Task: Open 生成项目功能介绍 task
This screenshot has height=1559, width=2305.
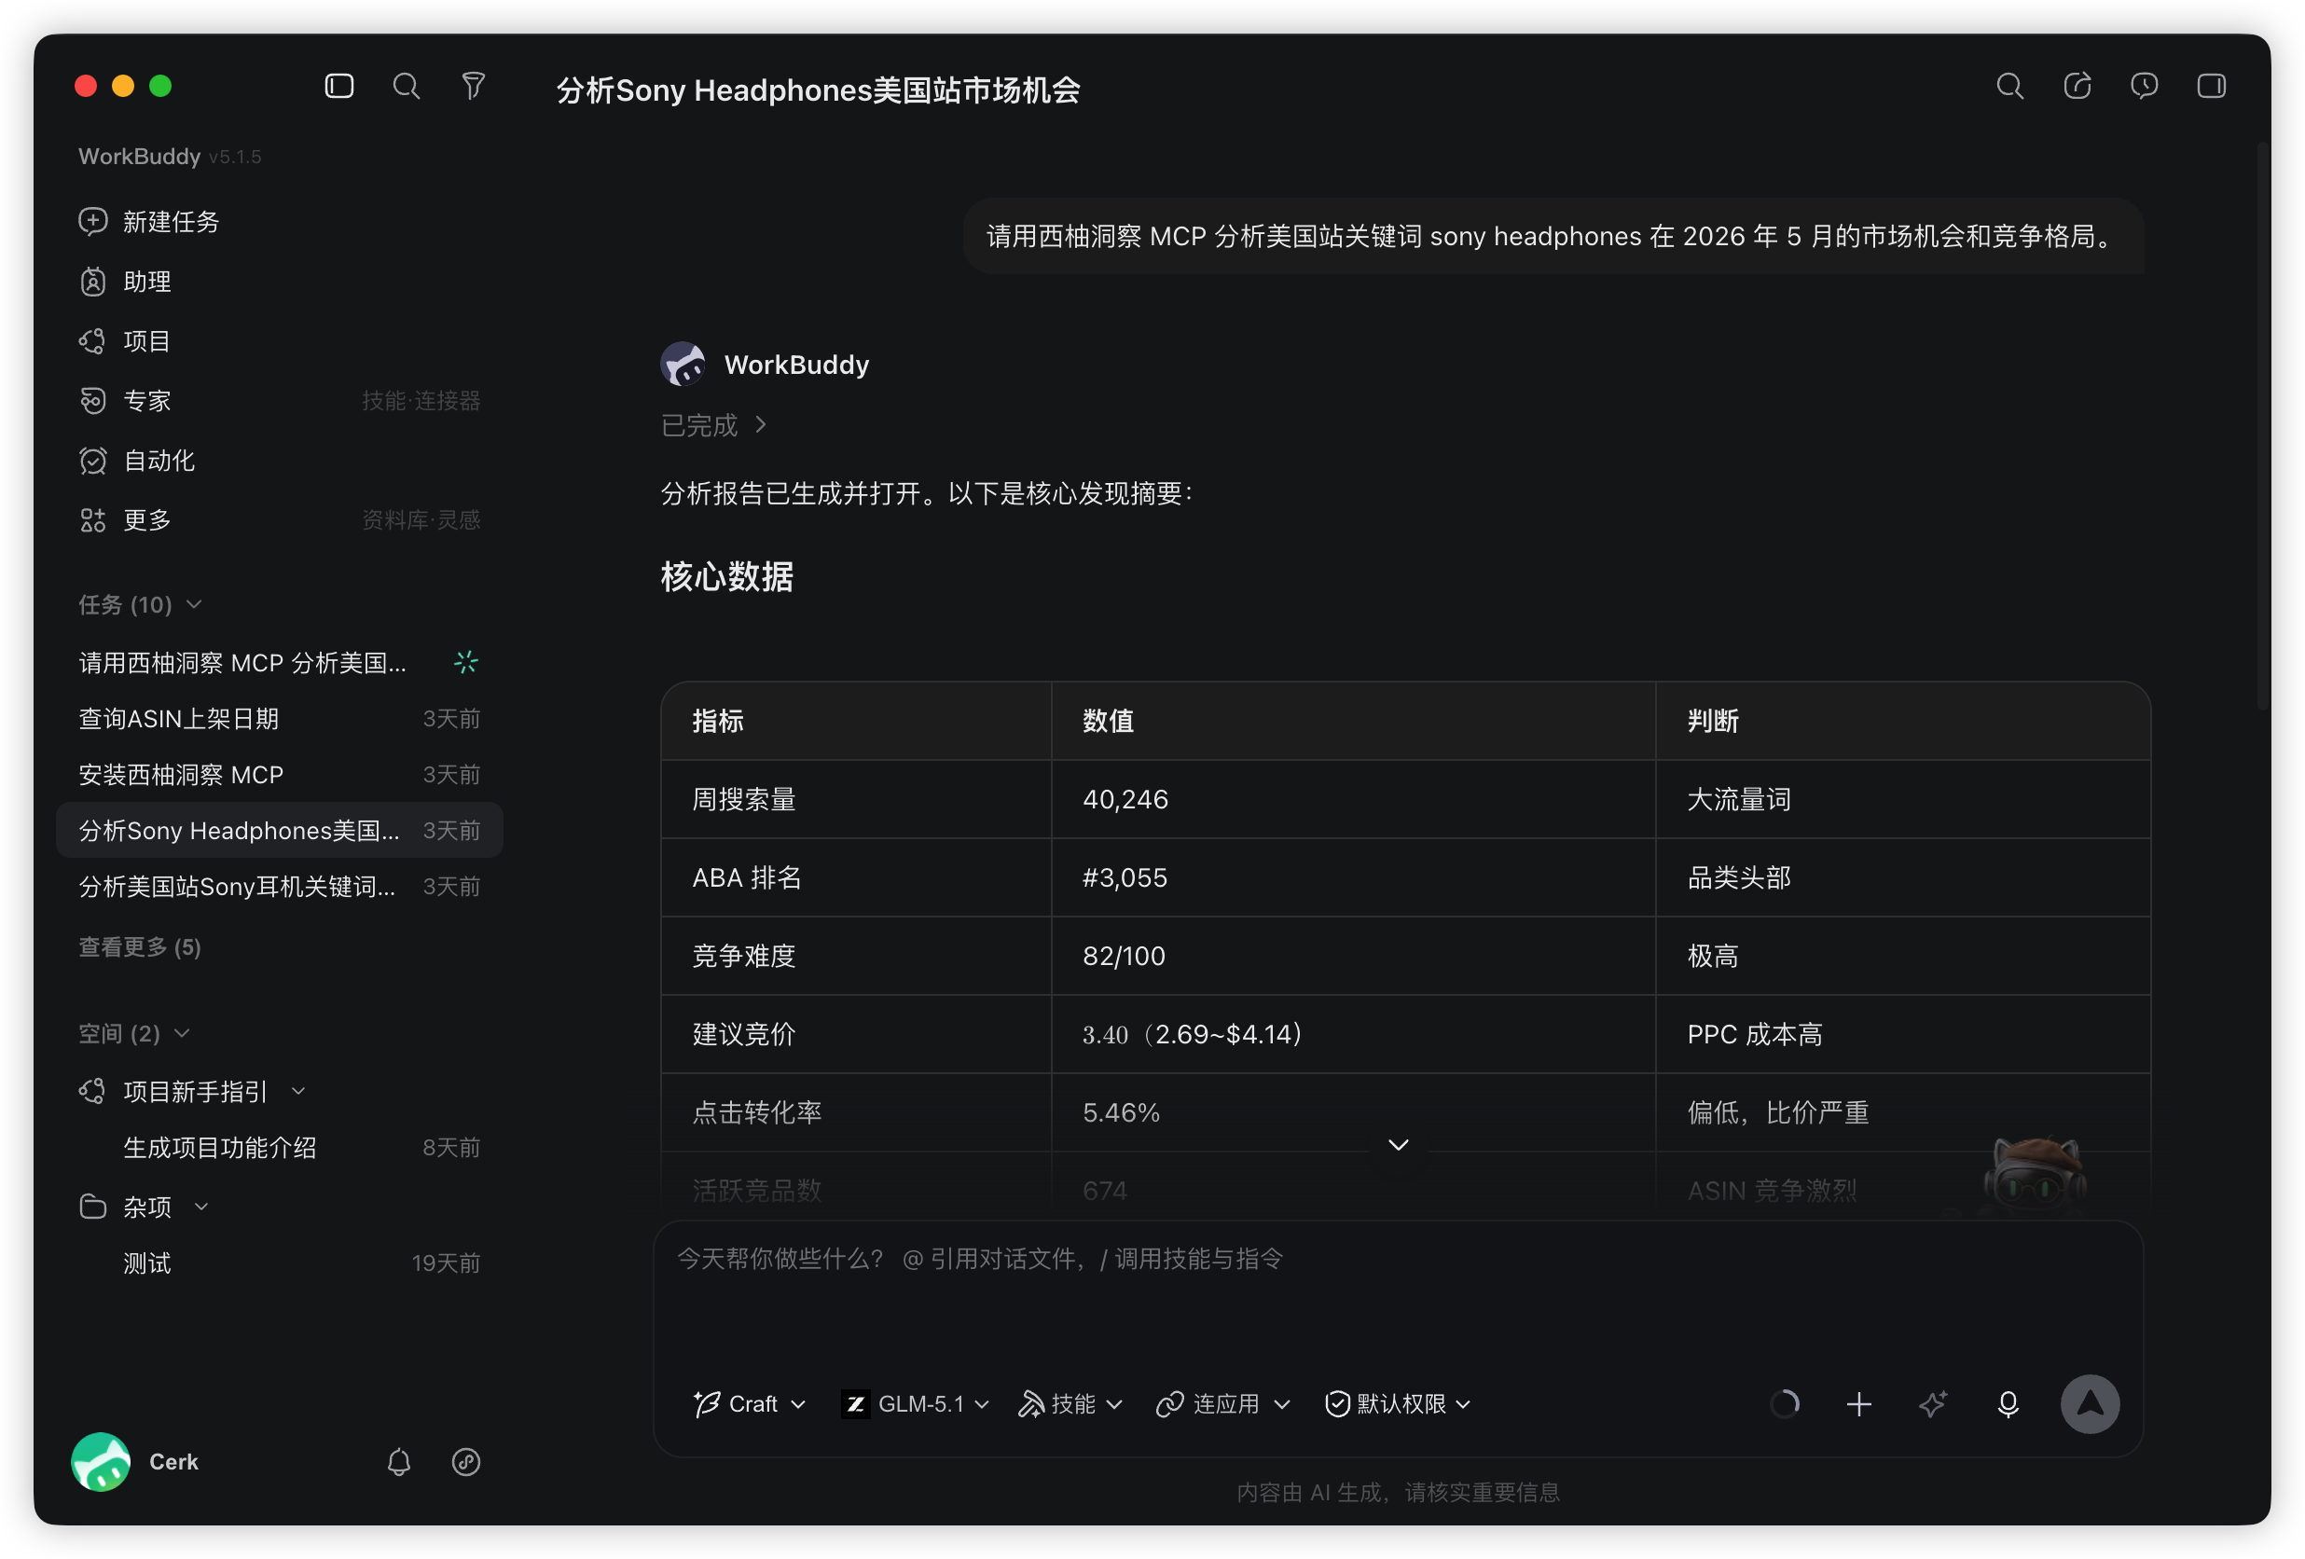Action: tap(280, 1148)
